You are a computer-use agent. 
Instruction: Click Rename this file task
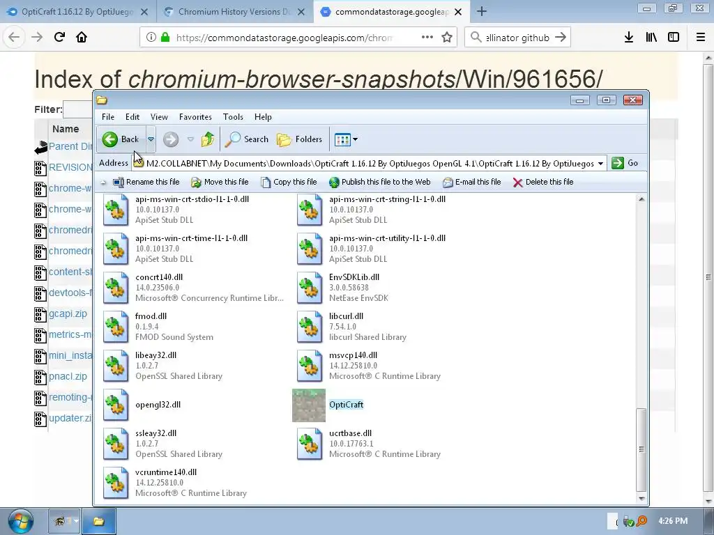[146, 182]
